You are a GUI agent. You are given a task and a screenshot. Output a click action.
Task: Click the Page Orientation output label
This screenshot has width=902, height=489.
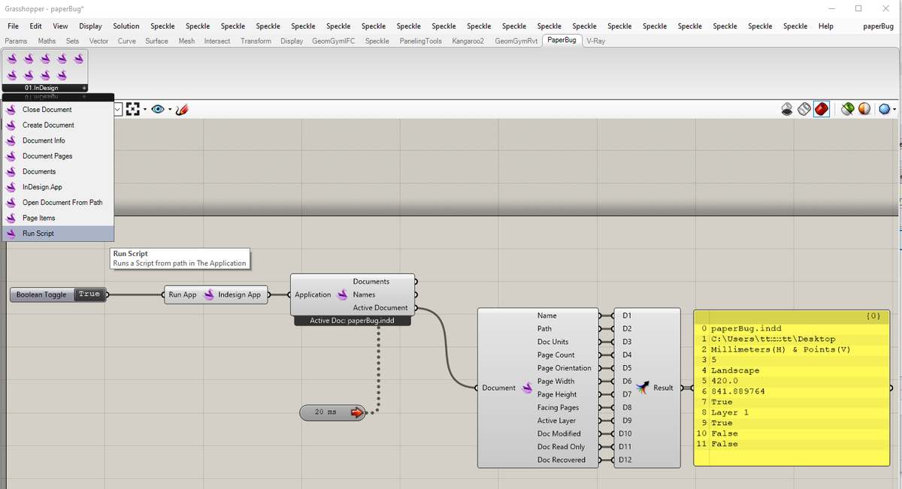coord(564,368)
